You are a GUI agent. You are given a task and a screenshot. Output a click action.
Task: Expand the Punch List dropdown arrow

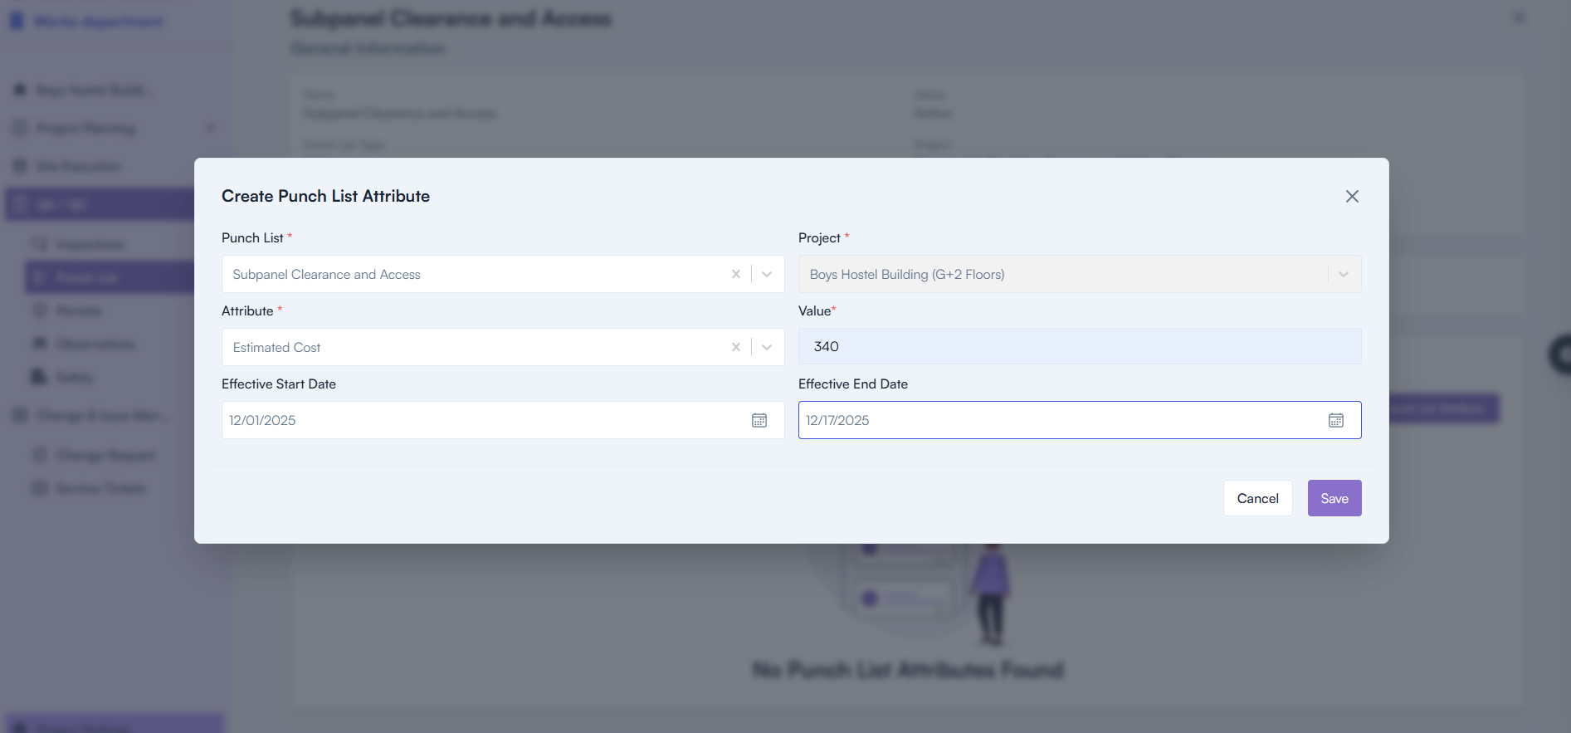click(767, 274)
